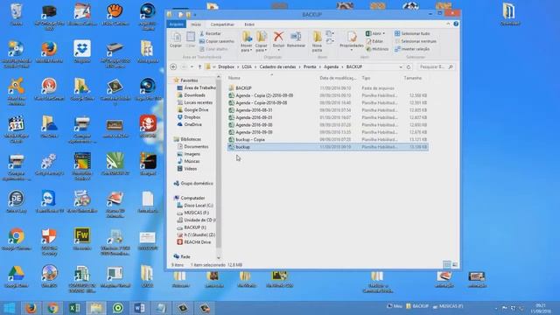The width and height of the screenshot is (560, 315).
Task: Click the refresh button beside the address bar
Action: [409, 66]
